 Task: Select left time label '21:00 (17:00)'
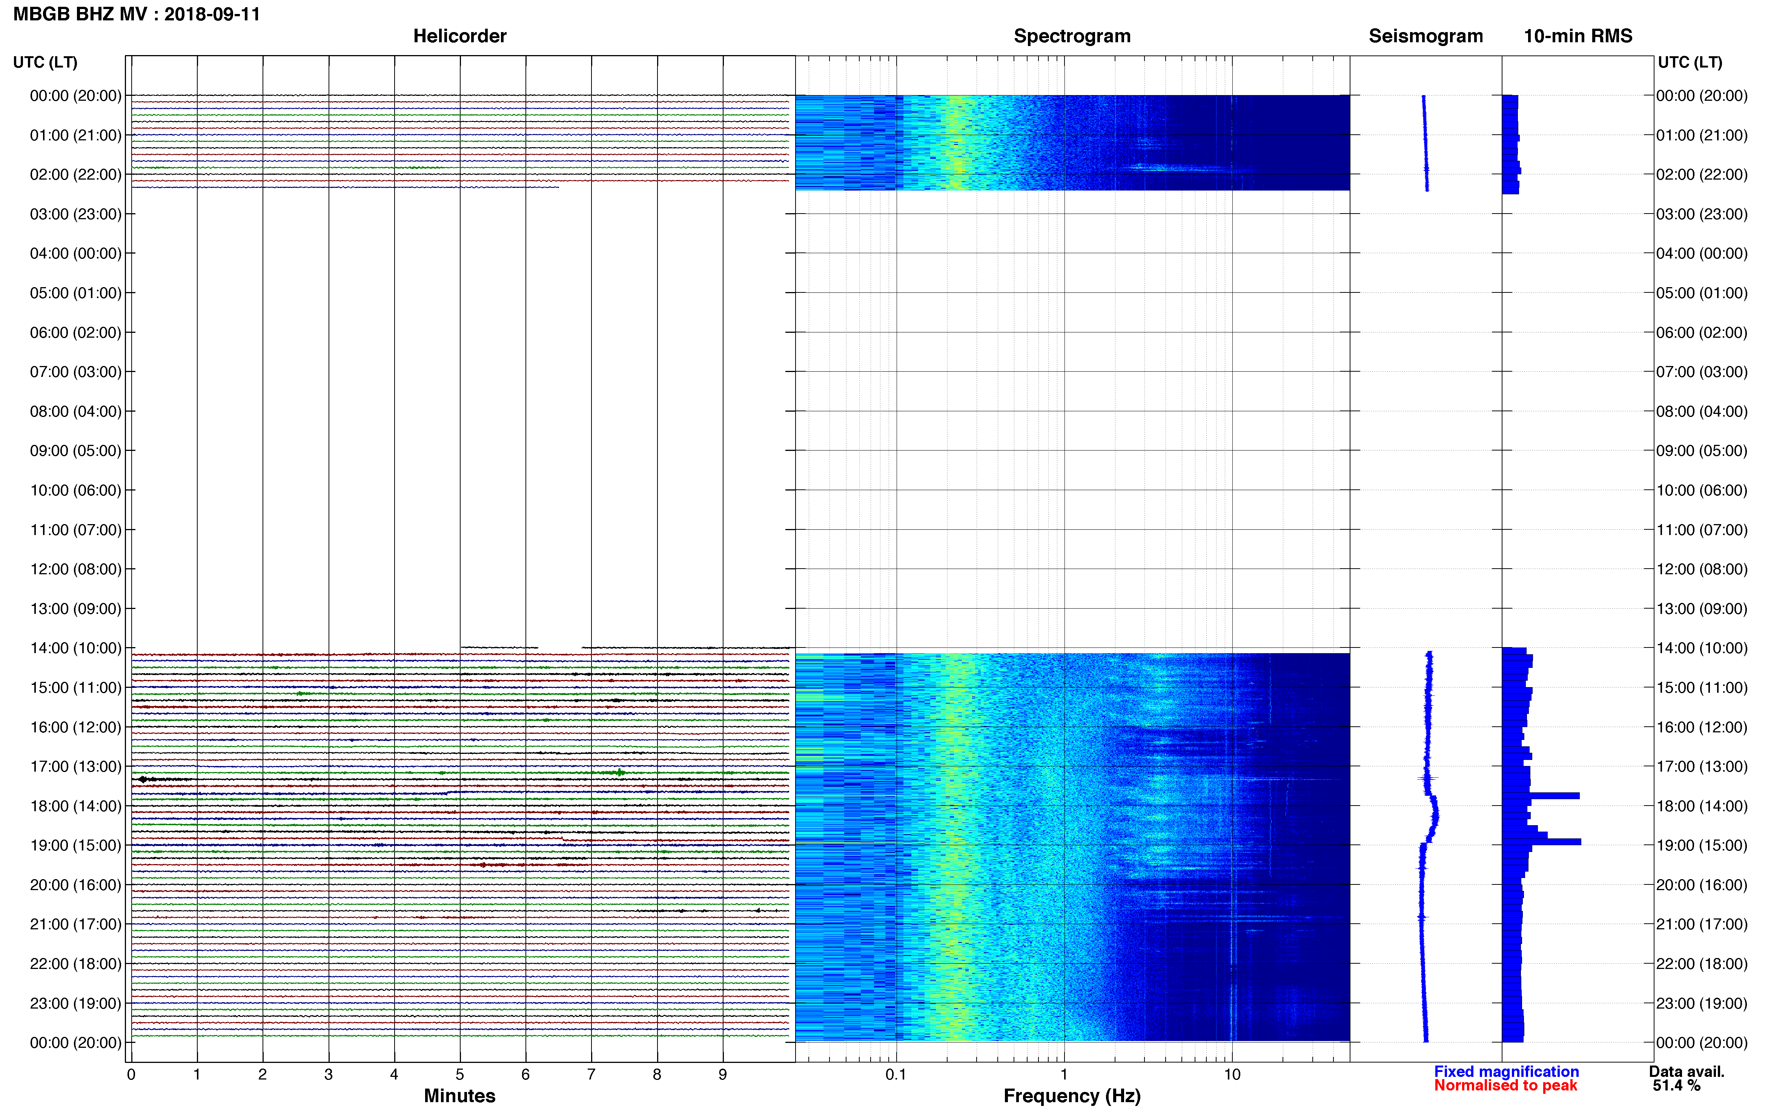coord(75,924)
